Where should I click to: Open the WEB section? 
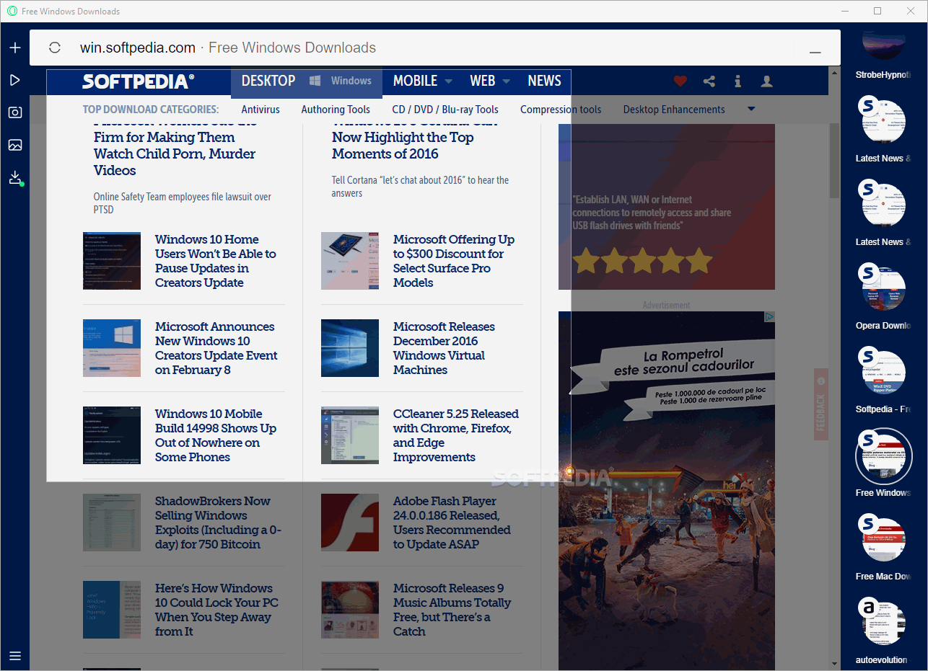(x=483, y=81)
